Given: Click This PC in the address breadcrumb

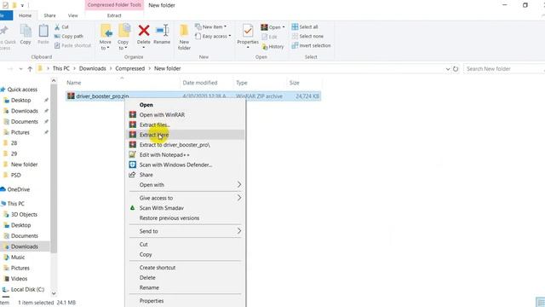Looking at the screenshot, I should click(x=61, y=68).
